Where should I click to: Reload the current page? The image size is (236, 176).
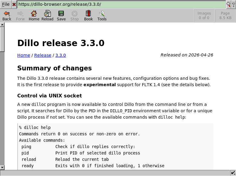point(47,16)
